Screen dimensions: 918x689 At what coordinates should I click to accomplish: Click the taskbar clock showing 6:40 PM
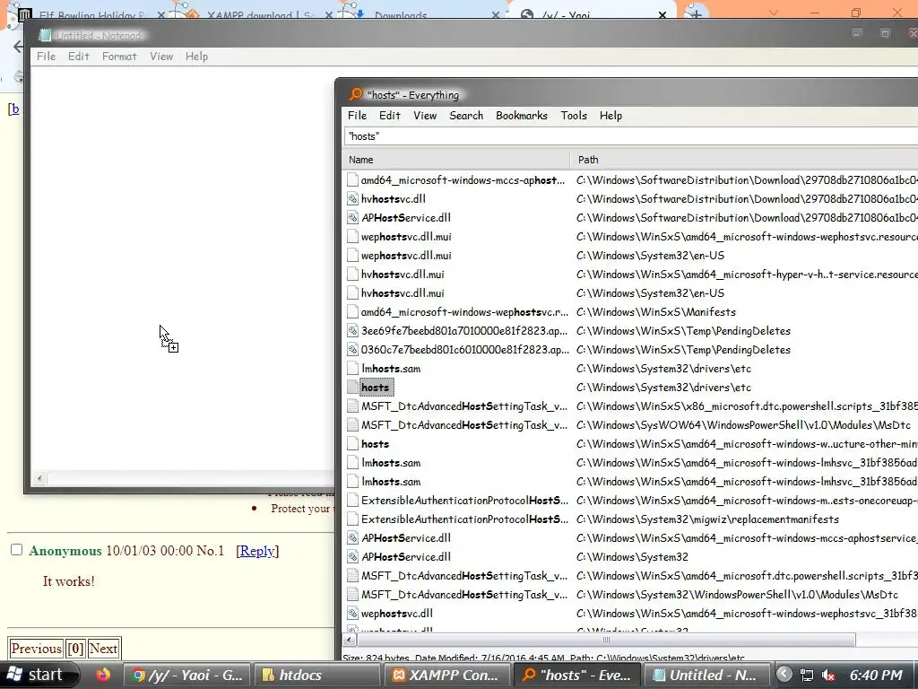[876, 675]
